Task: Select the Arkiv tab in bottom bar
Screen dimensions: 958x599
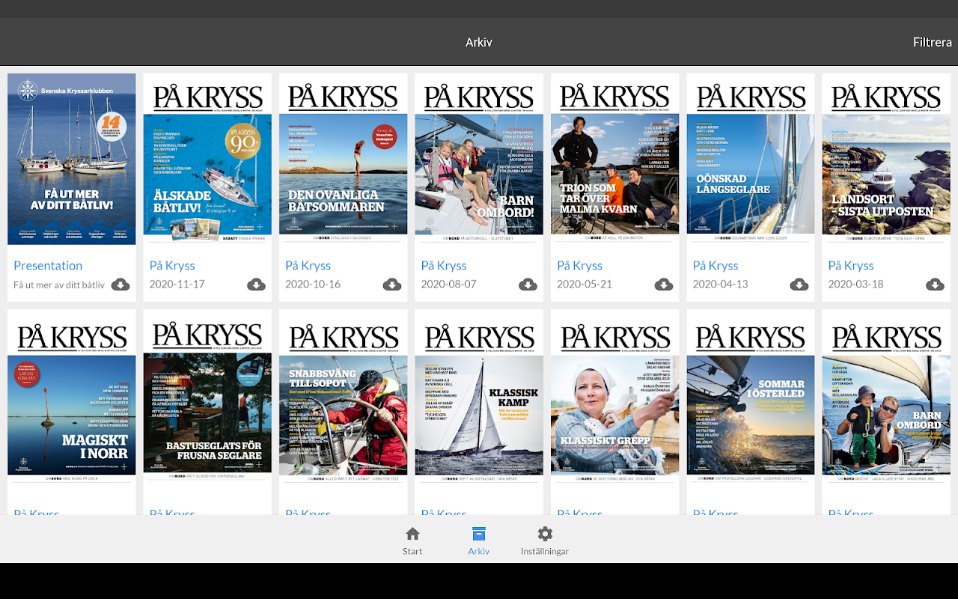Action: [x=479, y=541]
